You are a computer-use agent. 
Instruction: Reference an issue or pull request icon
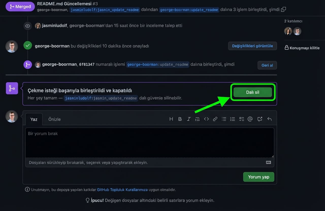(260, 119)
